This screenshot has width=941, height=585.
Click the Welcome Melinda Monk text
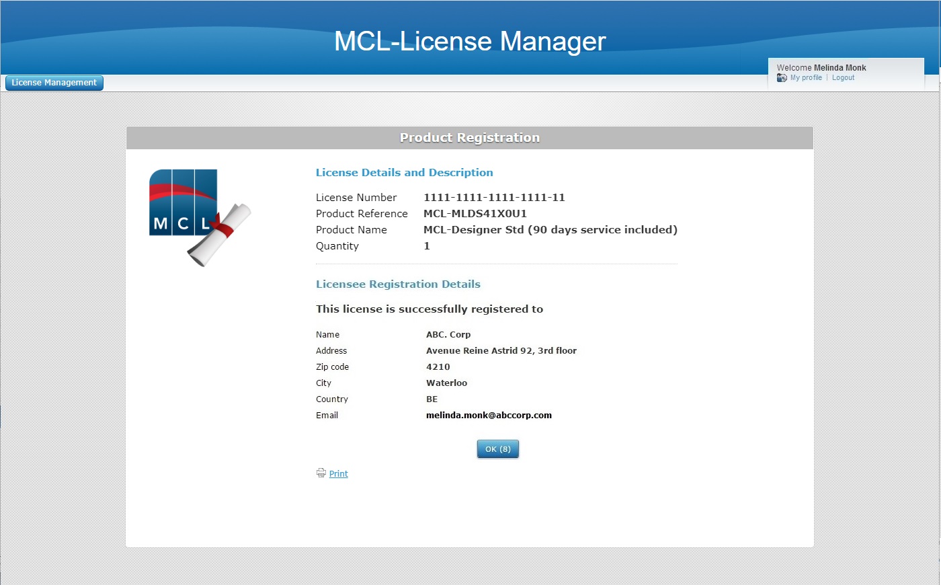click(x=821, y=68)
